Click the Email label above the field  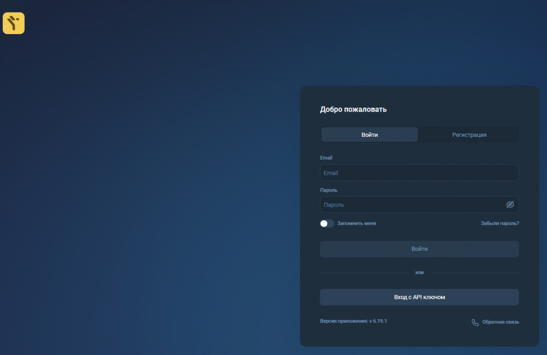pos(326,158)
